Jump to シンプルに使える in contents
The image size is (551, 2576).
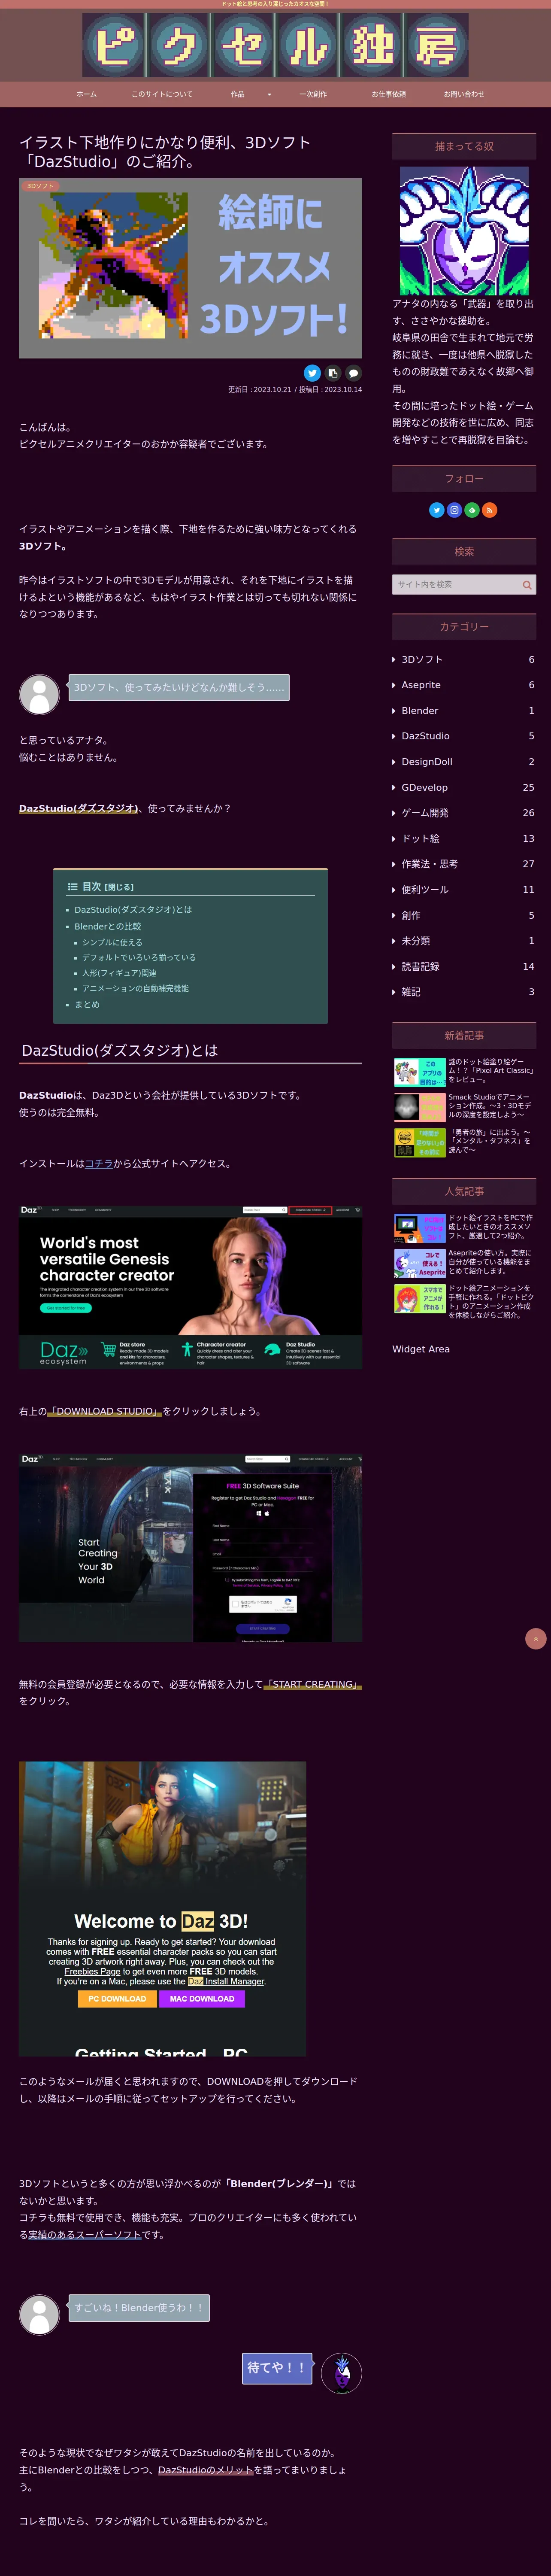click(112, 943)
